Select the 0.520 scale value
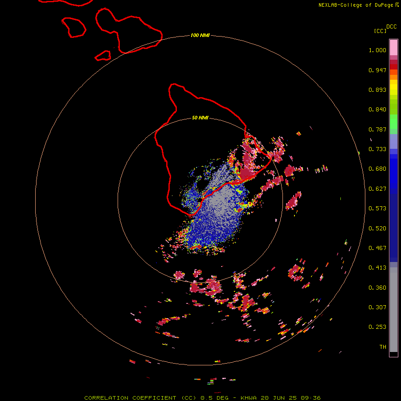Viewport: 401px width, 401px height. pos(377,229)
